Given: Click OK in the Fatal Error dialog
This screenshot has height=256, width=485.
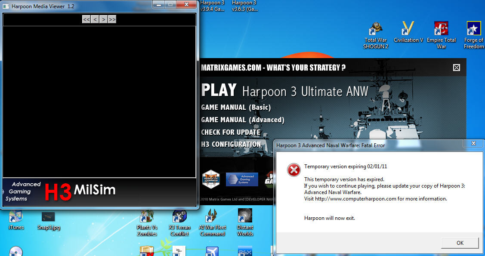Looking at the screenshot, I should tap(460, 243).
